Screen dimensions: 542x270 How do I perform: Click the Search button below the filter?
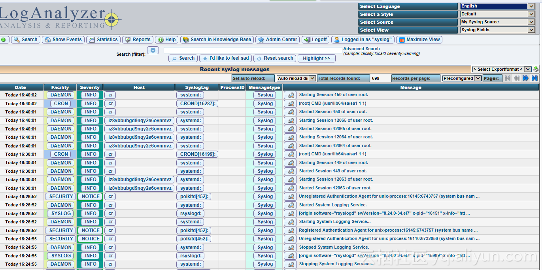183,58
